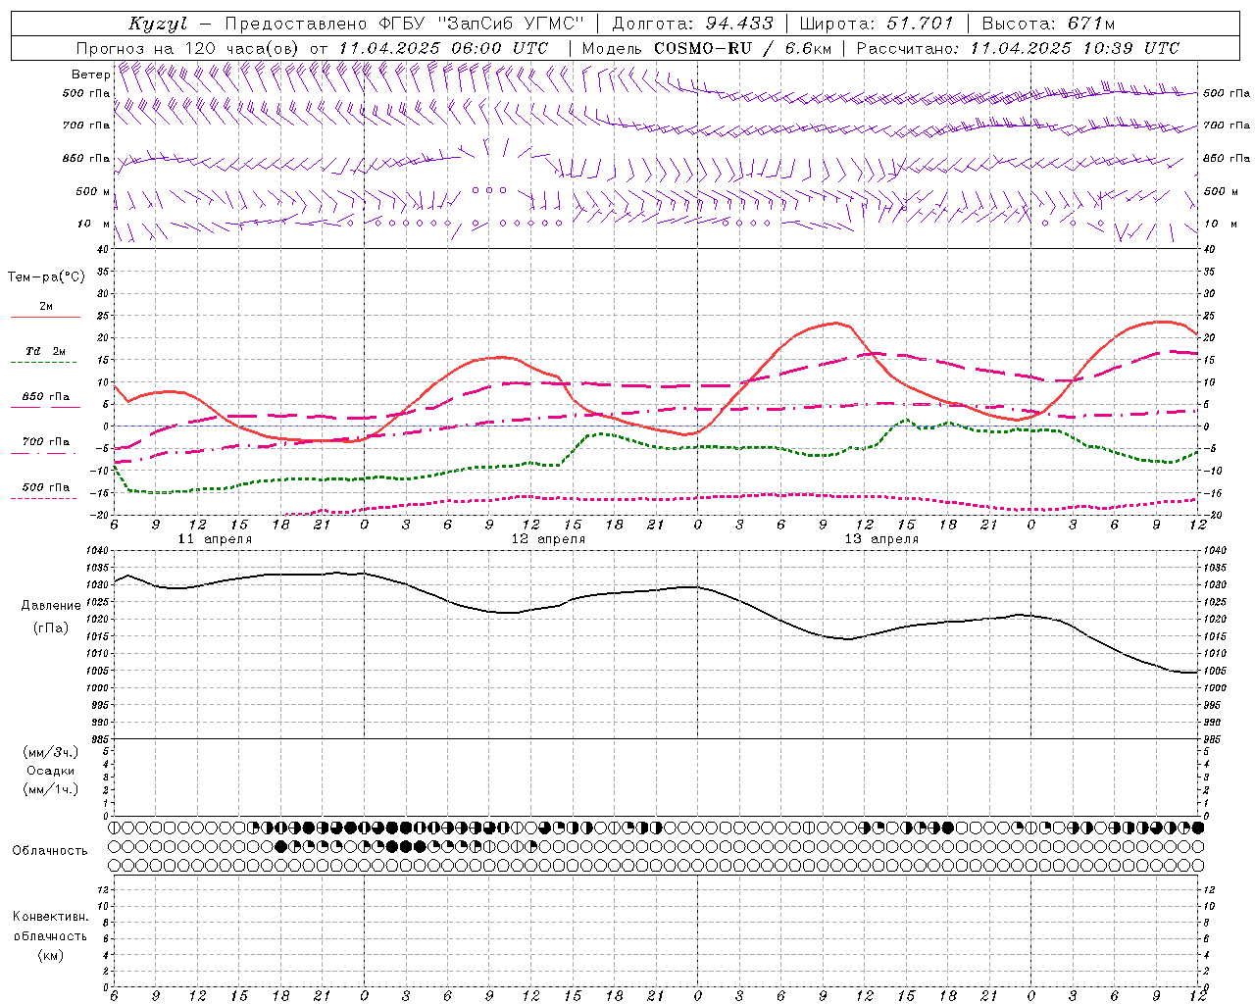Viewport: 1255px width, 1004px height.
Task: Click the Td 2м legend label
Action: tap(45, 351)
